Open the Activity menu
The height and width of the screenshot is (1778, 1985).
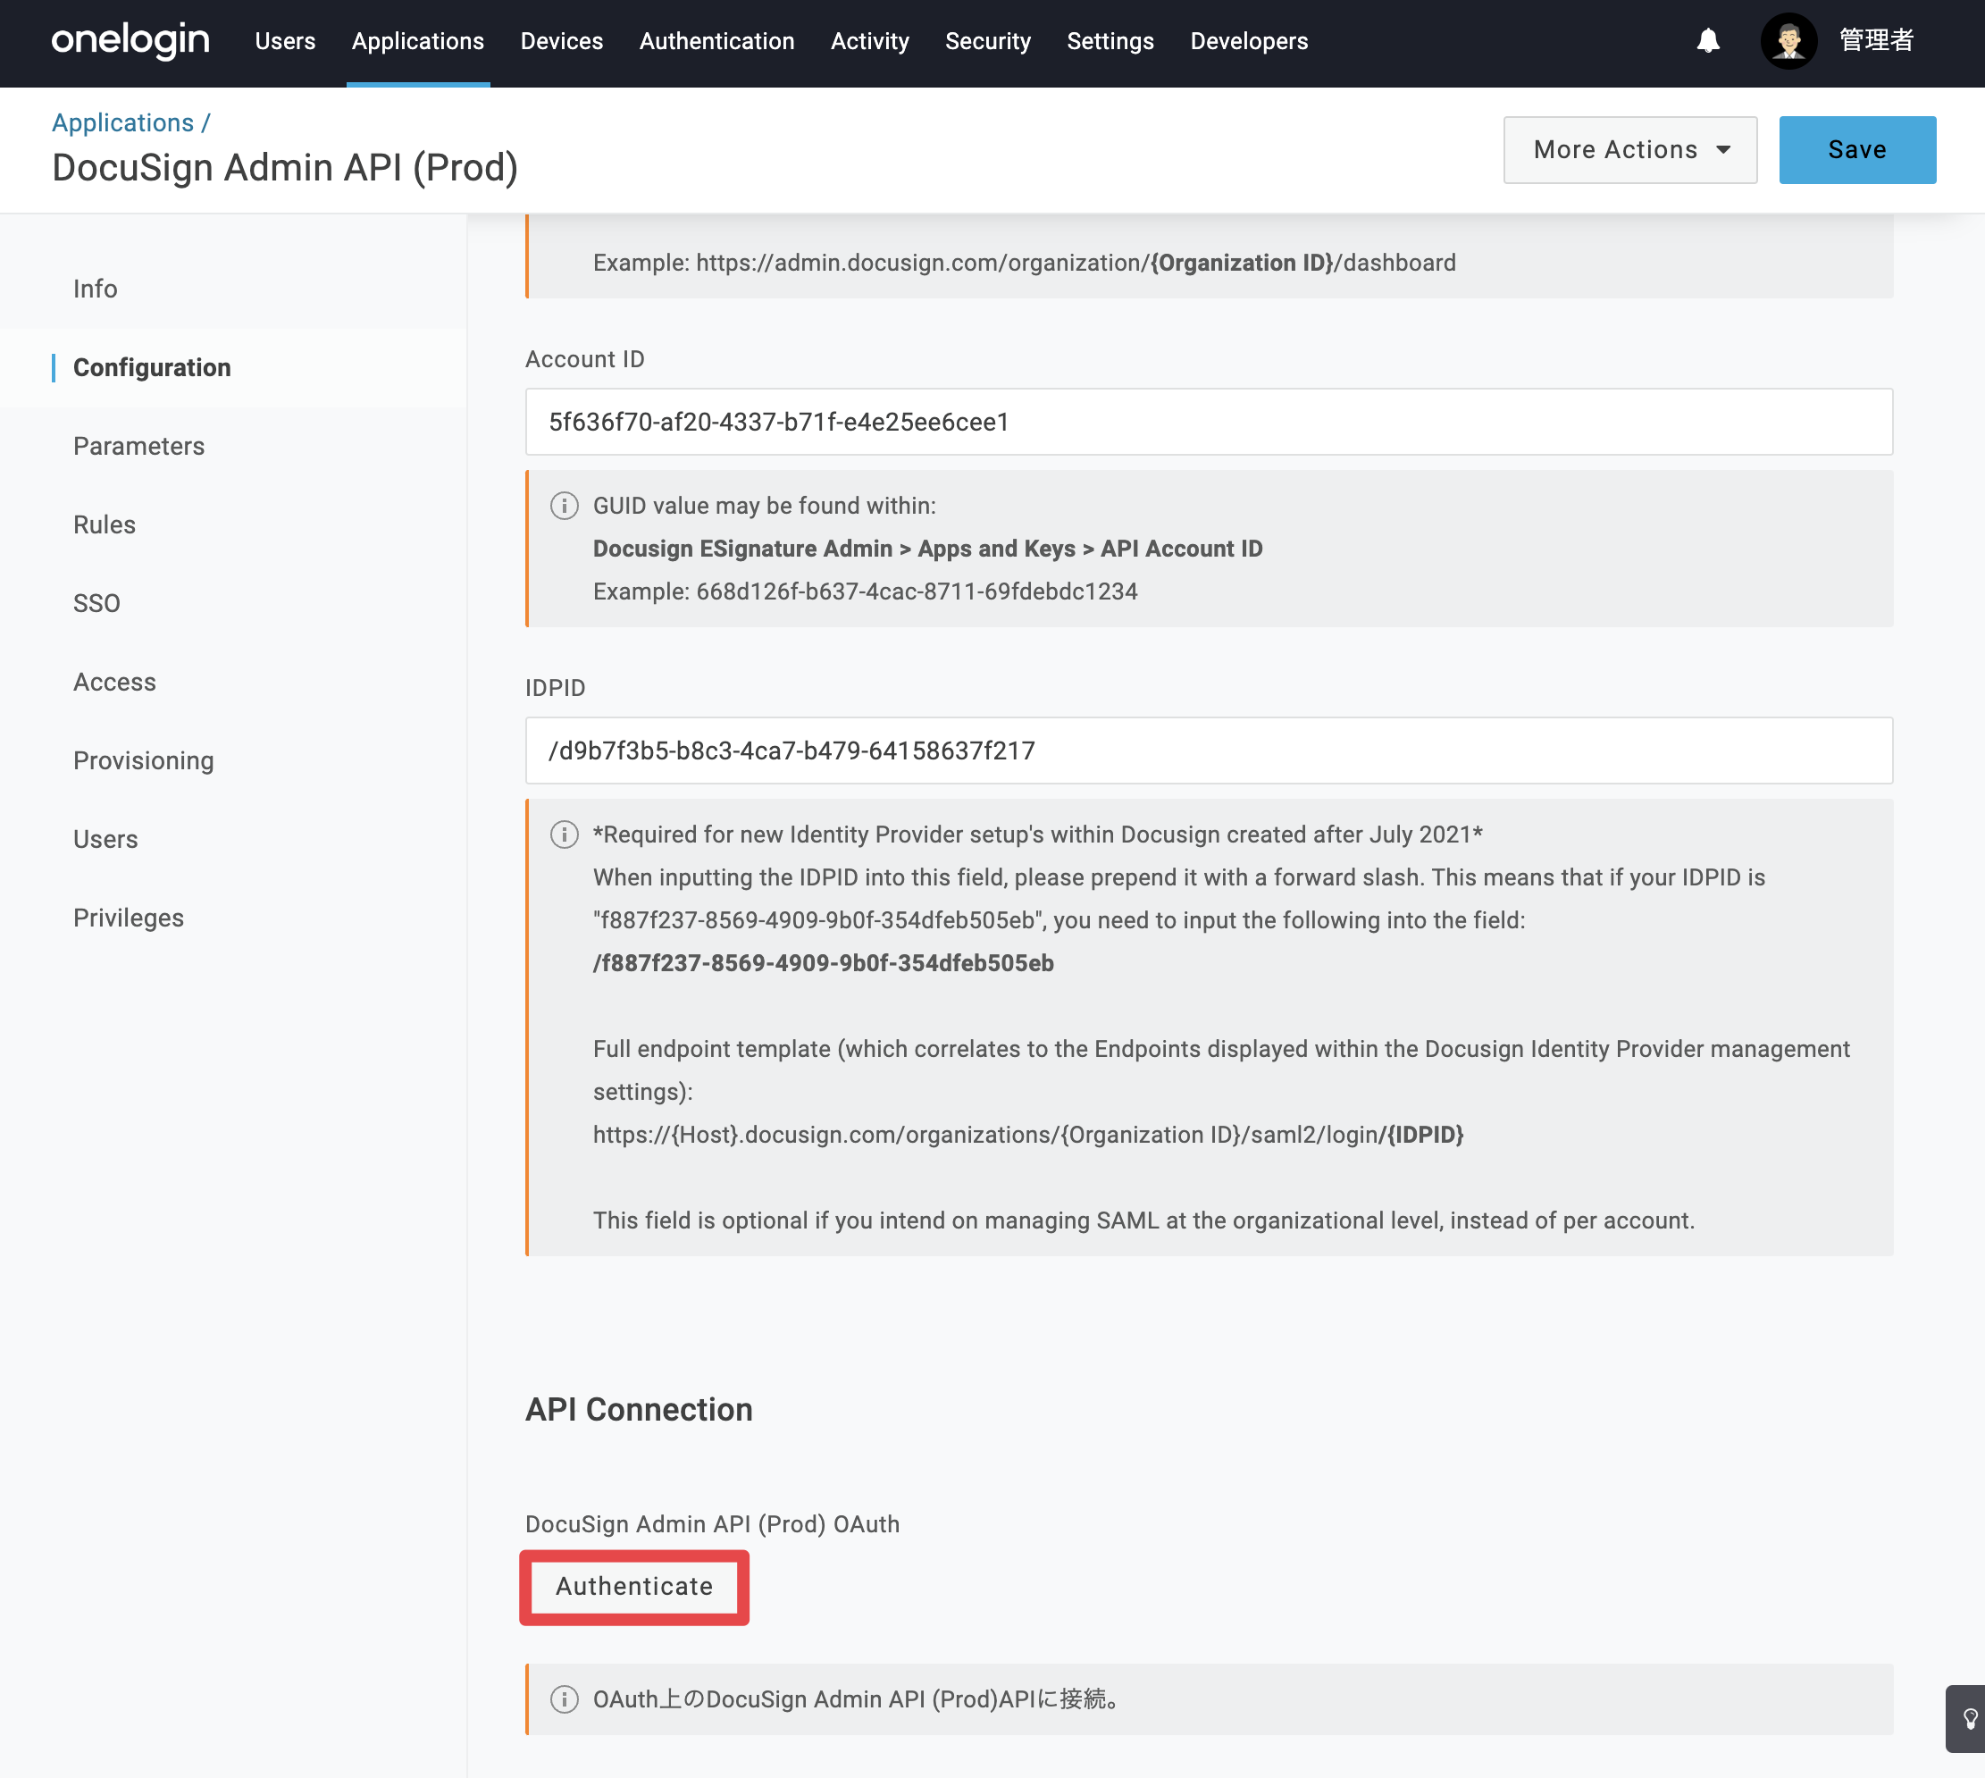pos(869,41)
